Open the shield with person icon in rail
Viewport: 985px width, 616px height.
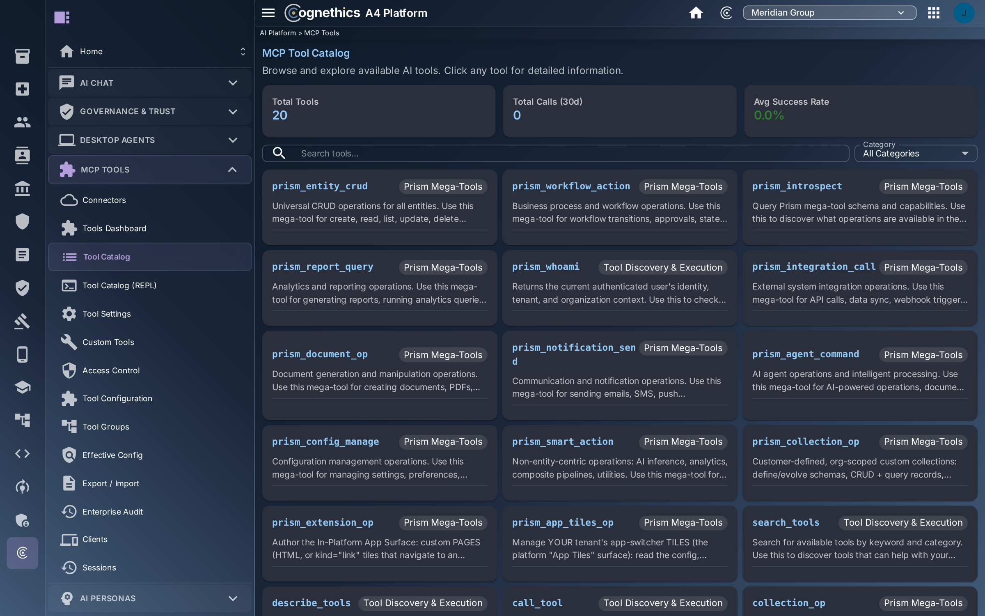pos(22,520)
